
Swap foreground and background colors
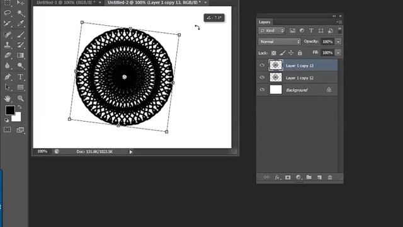(x=20, y=107)
